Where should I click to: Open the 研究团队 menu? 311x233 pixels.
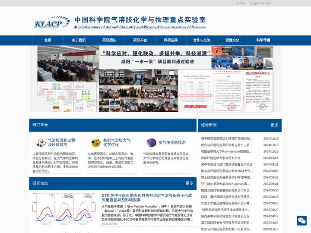click(x=109, y=40)
